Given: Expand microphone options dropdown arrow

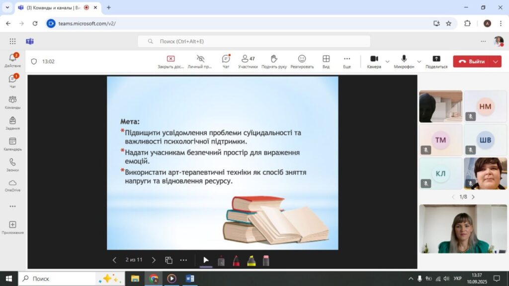Looking at the screenshot, I should coord(419,62).
